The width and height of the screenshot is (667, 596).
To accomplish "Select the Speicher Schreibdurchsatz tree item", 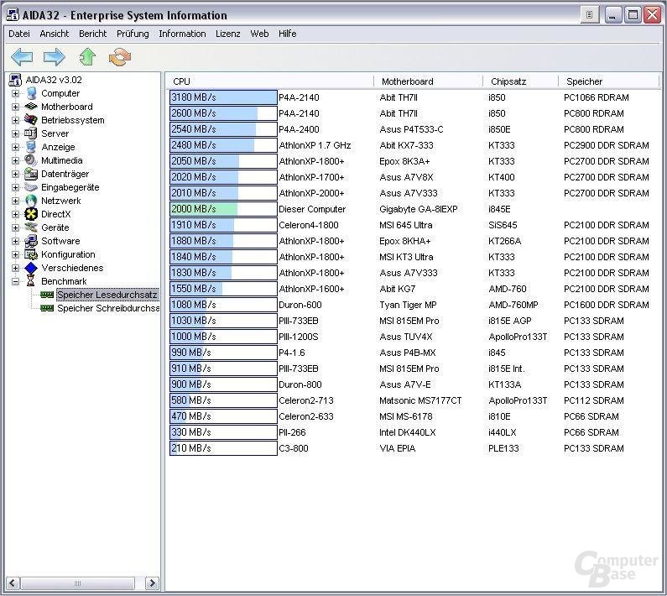I will 108,308.
